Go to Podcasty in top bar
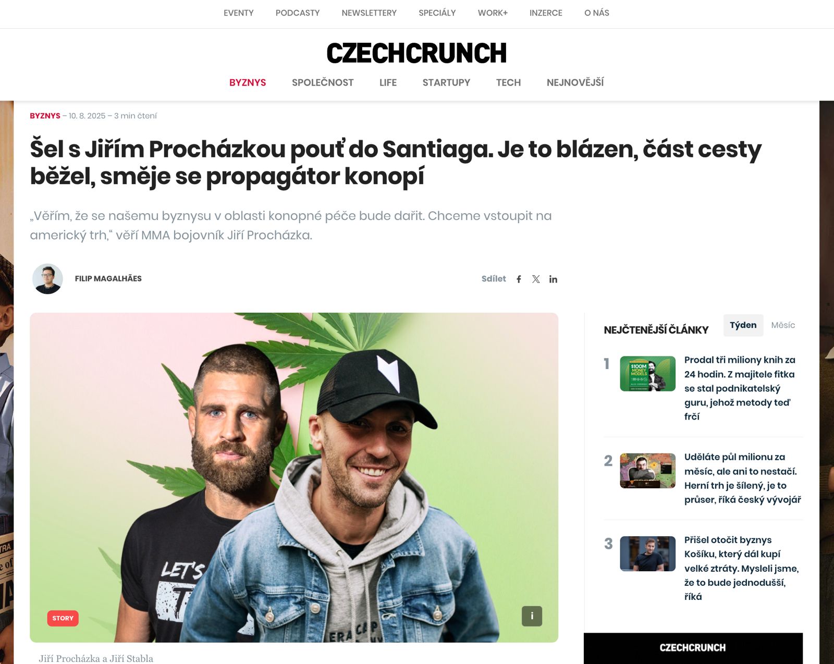 pyautogui.click(x=298, y=13)
